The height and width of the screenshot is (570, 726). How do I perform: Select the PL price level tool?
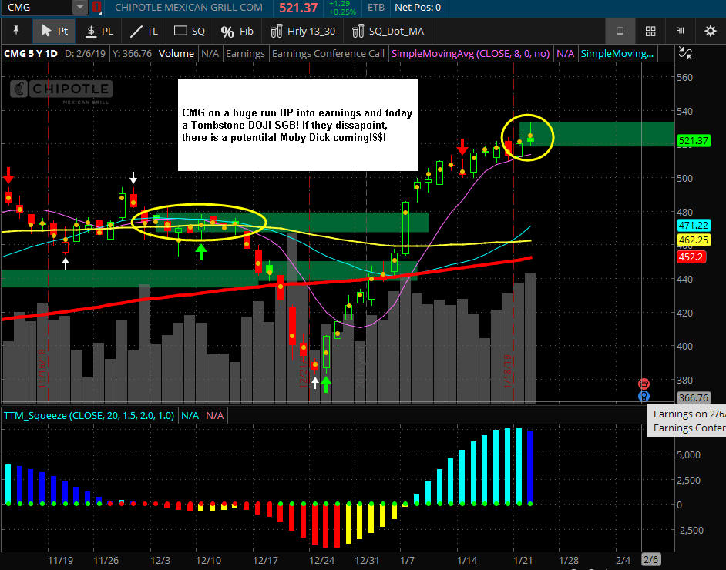(x=99, y=31)
